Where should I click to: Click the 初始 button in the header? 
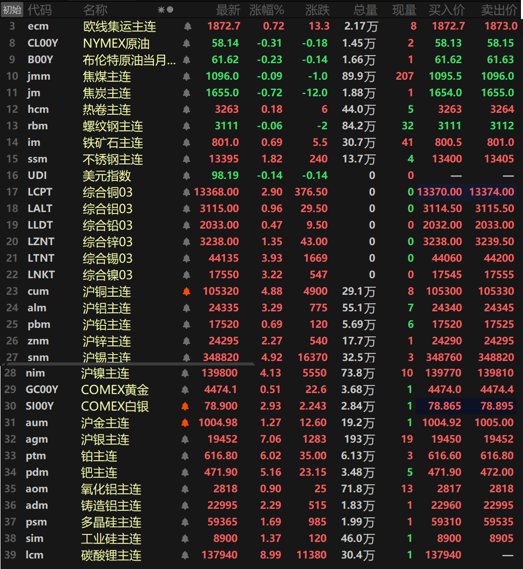pos(12,10)
